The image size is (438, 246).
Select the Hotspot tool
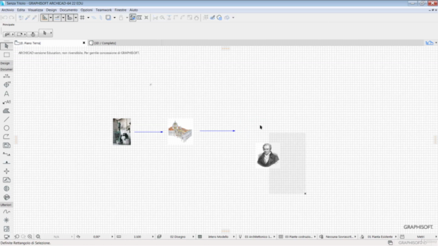(x=6, y=220)
